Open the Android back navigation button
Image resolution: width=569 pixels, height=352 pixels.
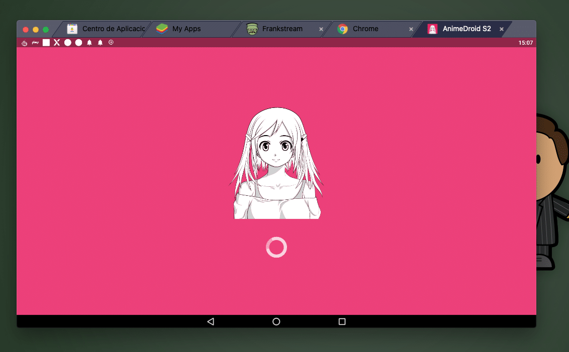211,321
